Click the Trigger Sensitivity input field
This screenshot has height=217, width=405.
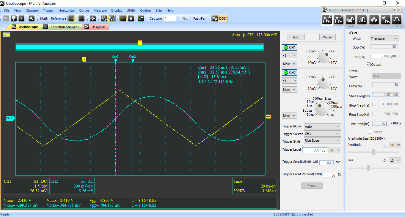326,163
